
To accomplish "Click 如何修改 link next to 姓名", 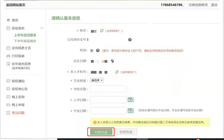I will click(114, 31).
